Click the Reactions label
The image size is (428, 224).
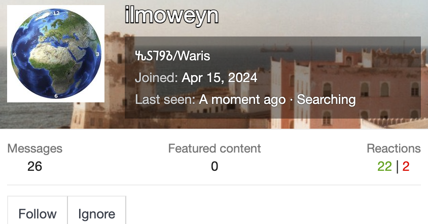[394, 148]
